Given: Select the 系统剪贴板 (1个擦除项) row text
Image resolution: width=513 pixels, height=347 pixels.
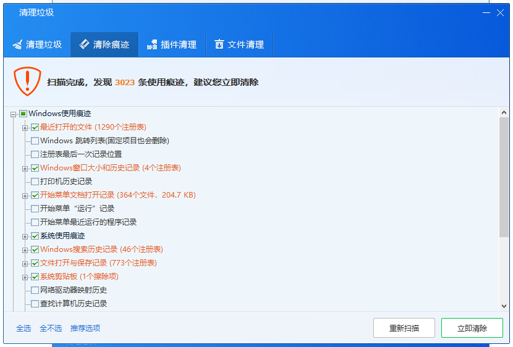Looking at the screenshot, I should [79, 277].
